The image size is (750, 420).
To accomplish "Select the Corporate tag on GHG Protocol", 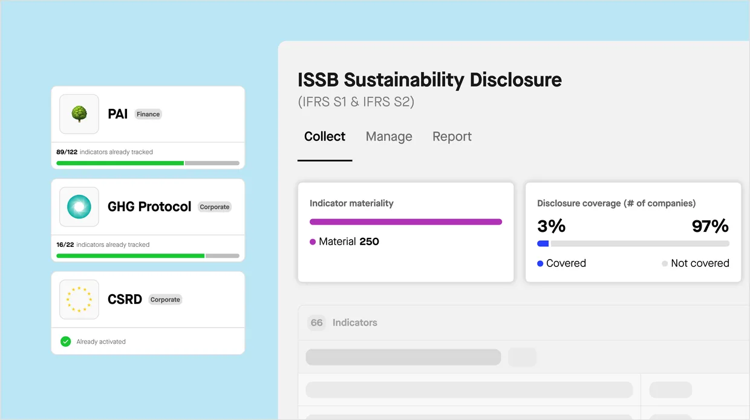I will click(215, 207).
